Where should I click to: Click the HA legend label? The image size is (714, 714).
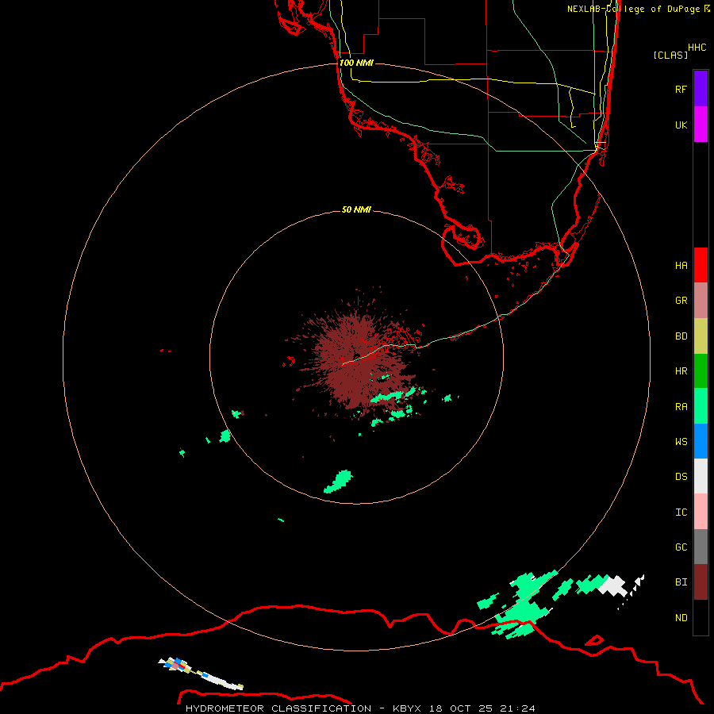(681, 266)
